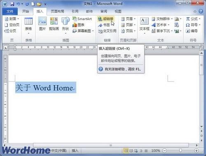Click the Date and Time icon
This screenshot has width=206, height=156.
176,25
